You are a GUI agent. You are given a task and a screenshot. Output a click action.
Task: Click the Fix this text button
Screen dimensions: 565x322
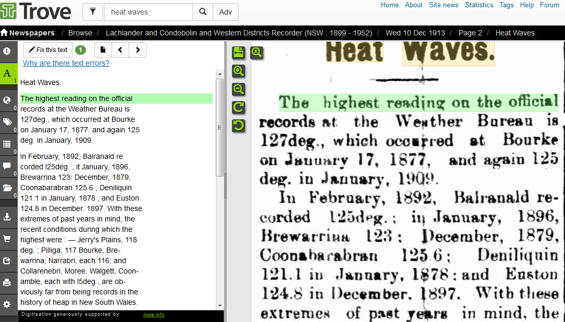(x=48, y=50)
